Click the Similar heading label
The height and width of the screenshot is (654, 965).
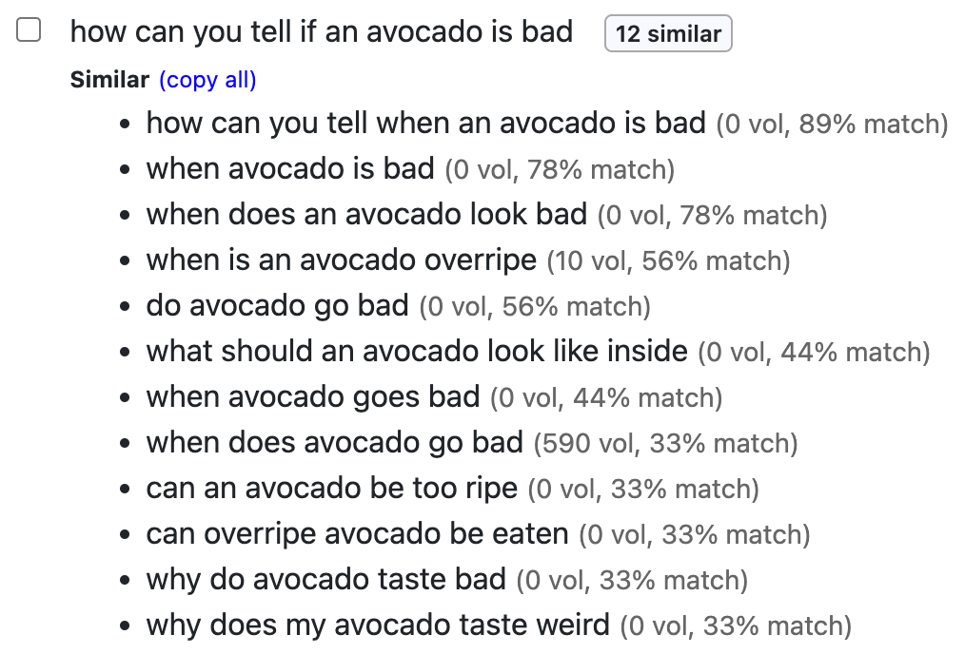coord(109,80)
